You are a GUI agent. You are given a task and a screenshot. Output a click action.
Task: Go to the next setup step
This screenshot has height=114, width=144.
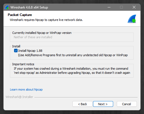pyautogui.click(x=103, y=104)
